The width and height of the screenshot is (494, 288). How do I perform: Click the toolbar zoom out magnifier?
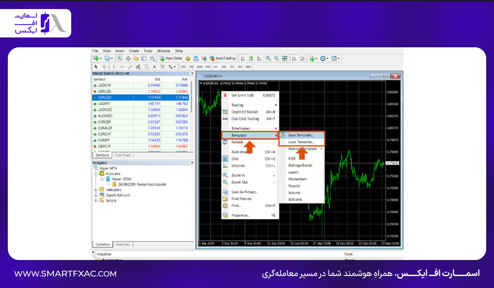(276, 58)
